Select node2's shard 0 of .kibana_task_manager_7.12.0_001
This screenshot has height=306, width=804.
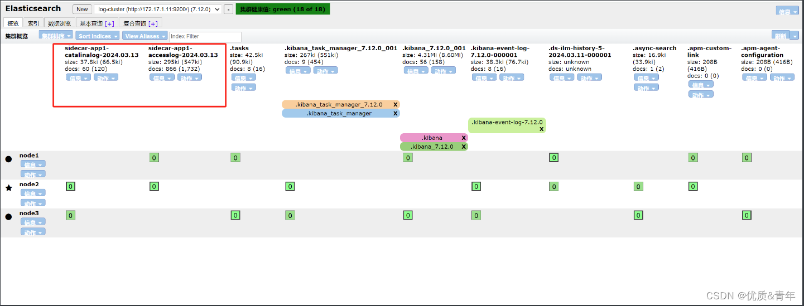coord(290,186)
